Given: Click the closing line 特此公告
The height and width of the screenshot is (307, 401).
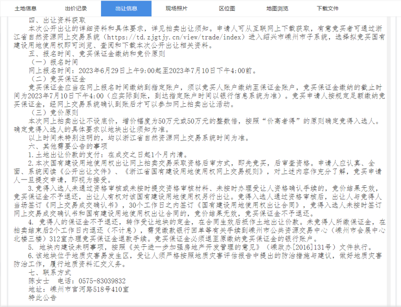Looking at the screenshot, I should tap(42, 298).
